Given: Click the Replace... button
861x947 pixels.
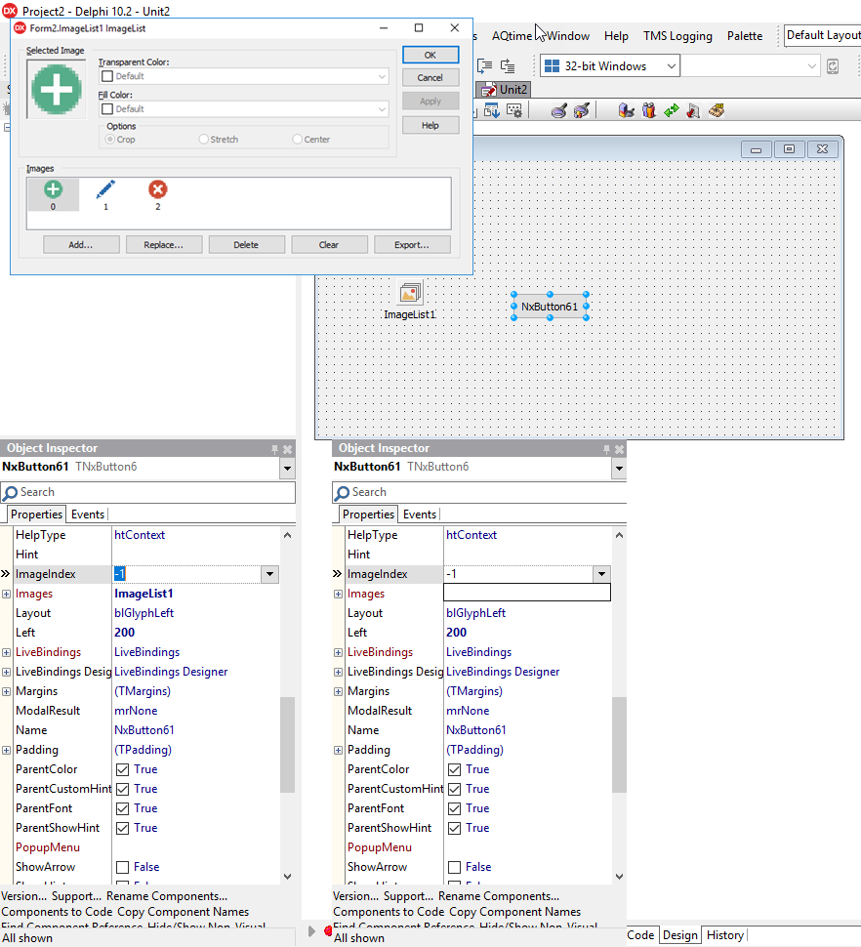Looking at the screenshot, I should click(164, 245).
